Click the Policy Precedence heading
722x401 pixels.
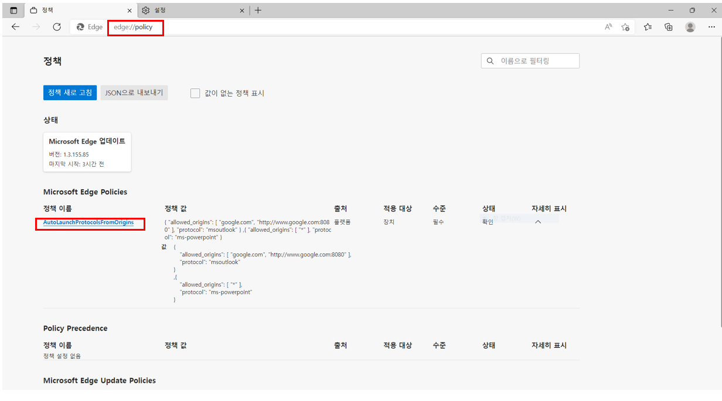click(75, 328)
